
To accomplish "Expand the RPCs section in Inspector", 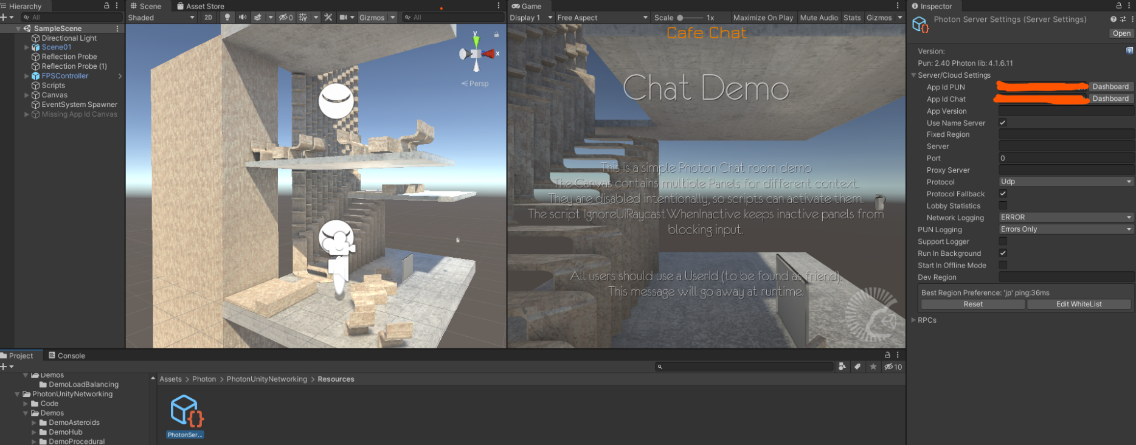I will [x=913, y=320].
